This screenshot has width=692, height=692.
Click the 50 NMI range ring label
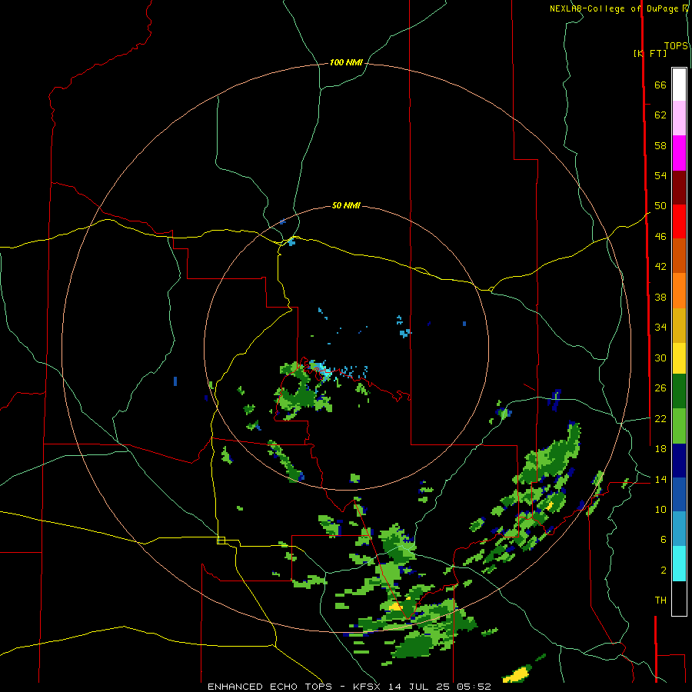[x=346, y=205]
